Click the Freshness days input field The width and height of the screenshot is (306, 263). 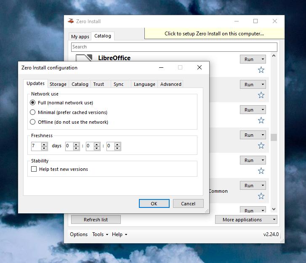(36, 146)
